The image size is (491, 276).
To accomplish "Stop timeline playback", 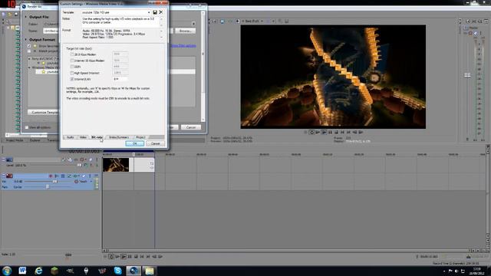I will 136,257.
